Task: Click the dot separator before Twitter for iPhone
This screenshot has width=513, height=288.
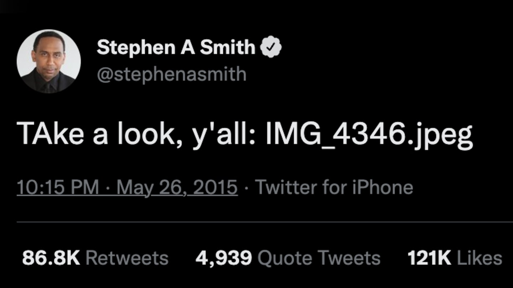Action: click(247, 187)
